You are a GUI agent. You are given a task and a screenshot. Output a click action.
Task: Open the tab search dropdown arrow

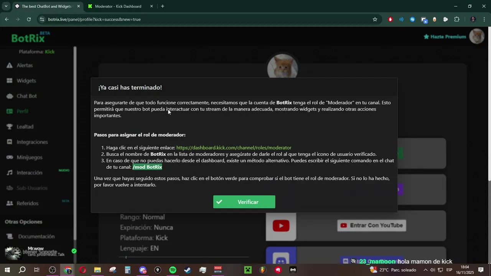6,6
